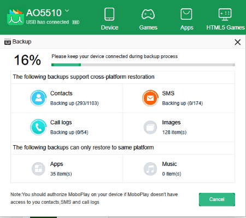
Task: Click the Images label
Action: (171, 123)
